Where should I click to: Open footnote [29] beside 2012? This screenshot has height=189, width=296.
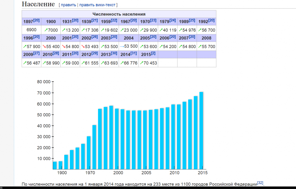click(95, 53)
